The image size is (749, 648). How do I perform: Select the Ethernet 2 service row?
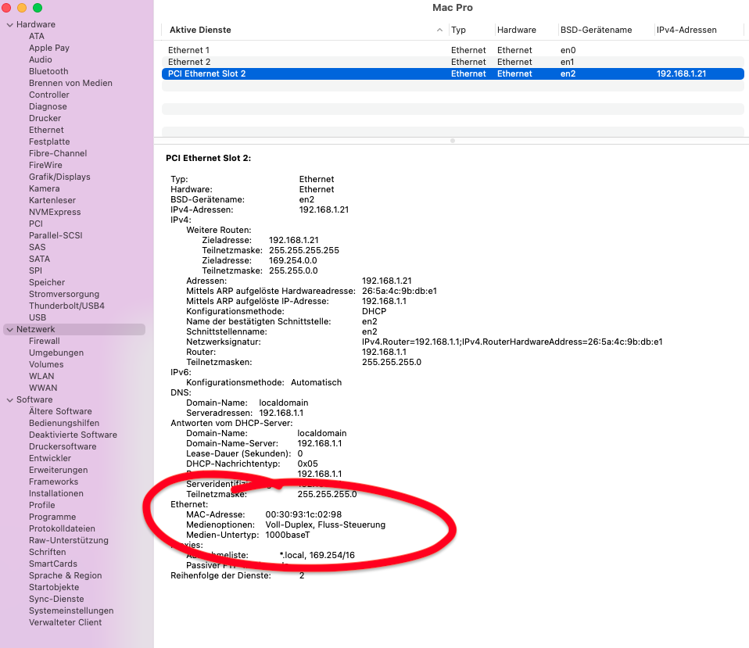point(453,62)
